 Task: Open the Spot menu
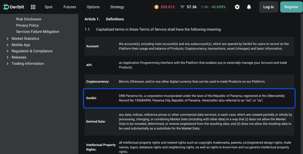pyautogui.click(x=49, y=7)
